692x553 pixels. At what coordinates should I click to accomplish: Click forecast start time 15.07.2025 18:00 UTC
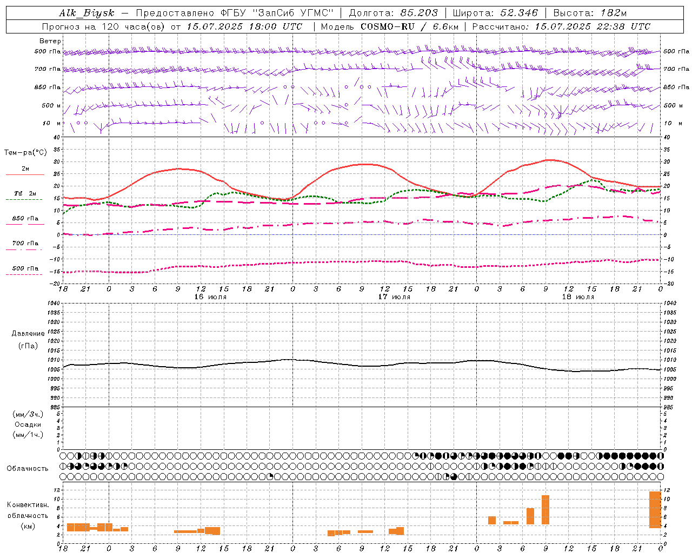tap(244, 26)
